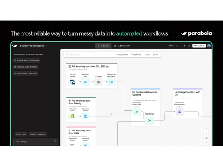The height and width of the screenshot is (167, 223).
Task: Click the robot icon on Categorize SKUs card
Action: click(177, 92)
